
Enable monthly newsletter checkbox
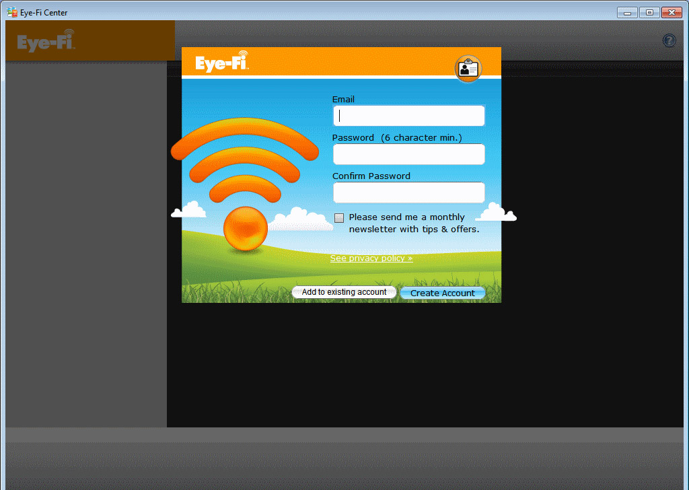coord(339,218)
